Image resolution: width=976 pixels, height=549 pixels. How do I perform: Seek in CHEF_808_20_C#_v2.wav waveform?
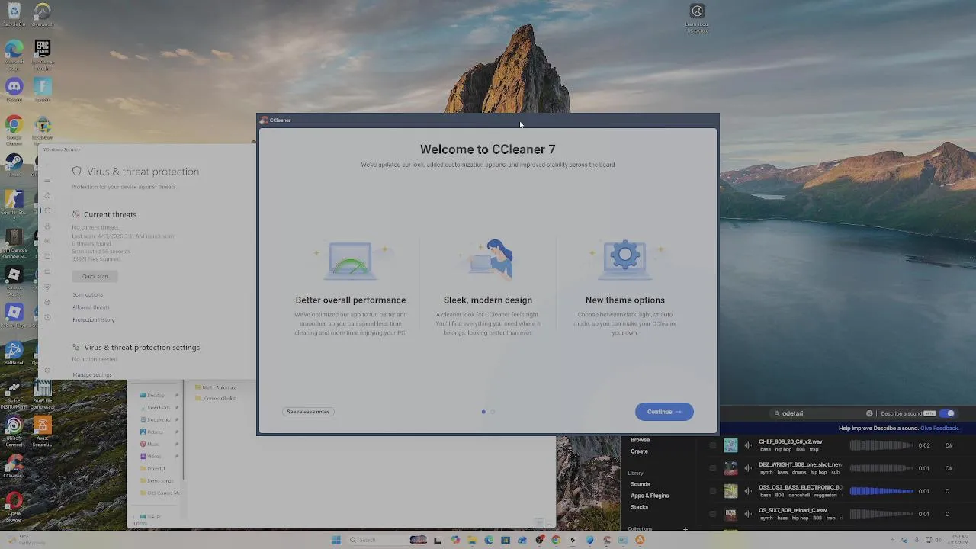[881, 445]
